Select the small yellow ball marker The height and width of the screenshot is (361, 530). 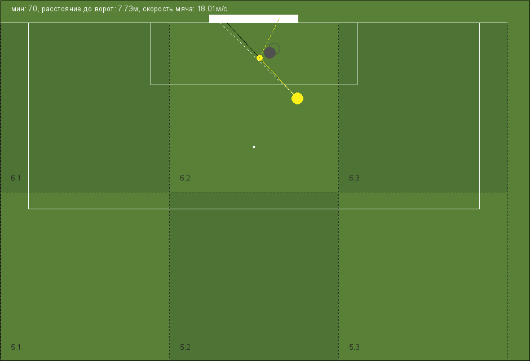point(259,58)
